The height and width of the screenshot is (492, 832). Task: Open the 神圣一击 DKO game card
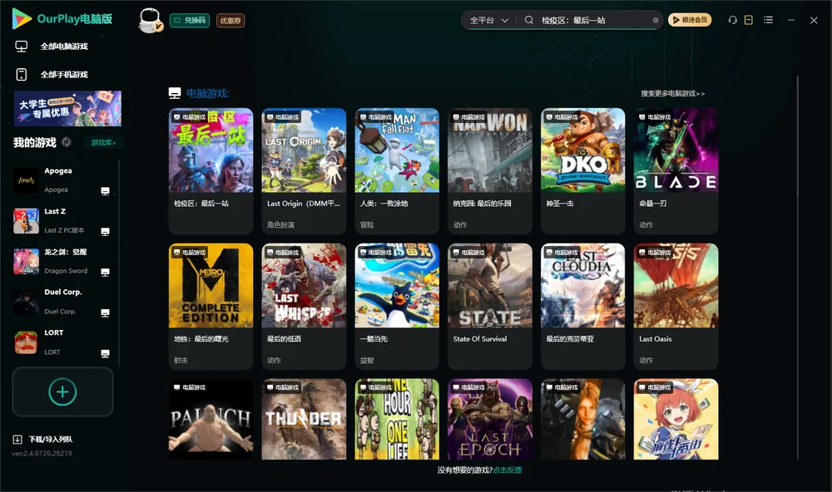pyautogui.click(x=582, y=170)
